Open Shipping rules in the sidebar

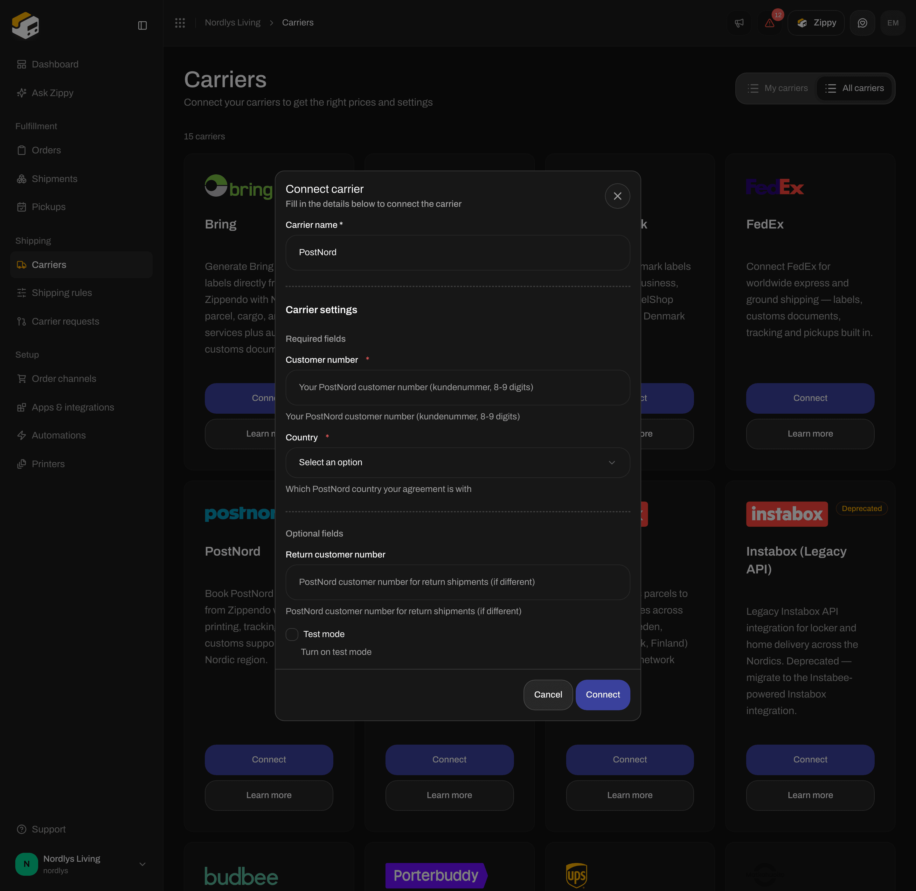(x=81, y=293)
